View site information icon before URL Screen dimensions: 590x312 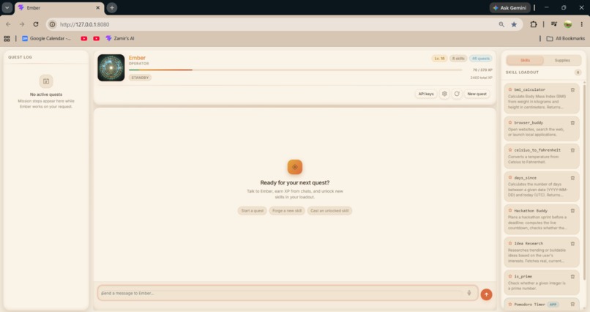point(52,24)
